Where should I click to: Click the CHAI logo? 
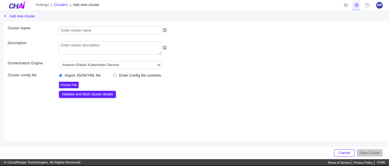click(17, 5)
